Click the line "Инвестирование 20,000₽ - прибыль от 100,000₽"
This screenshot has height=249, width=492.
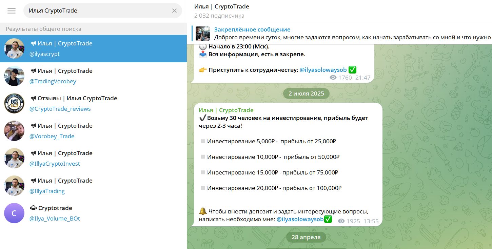pyautogui.click(x=274, y=188)
